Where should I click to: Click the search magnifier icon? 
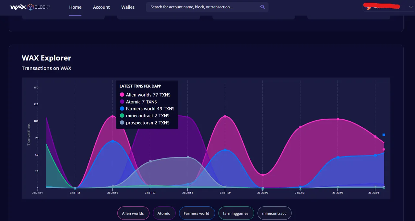coord(263,7)
